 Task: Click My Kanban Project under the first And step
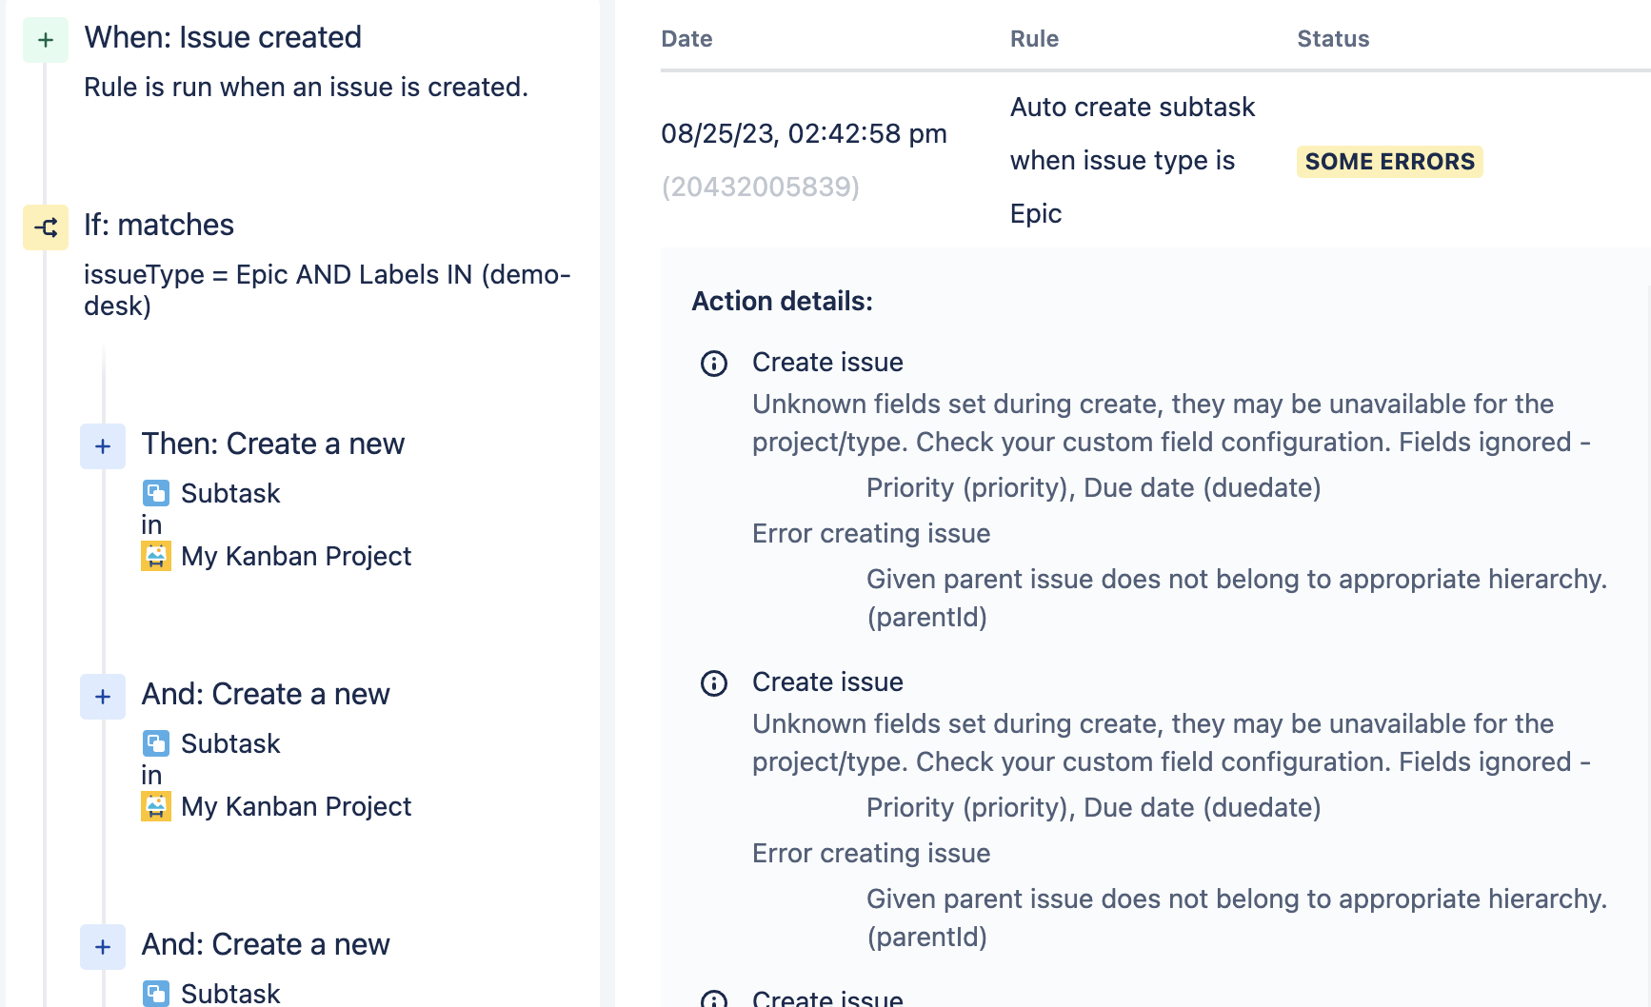coord(296,806)
